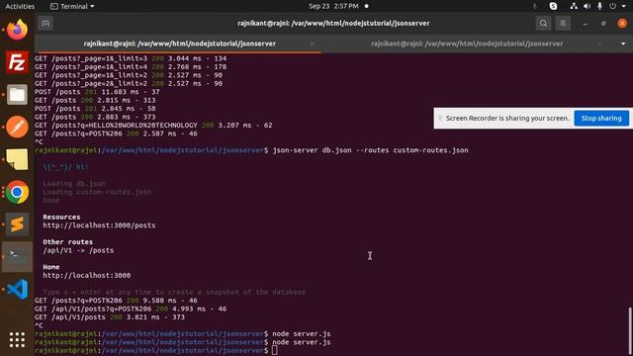
Task: Click the http://localhost:3000/posts URL
Action: [99, 225]
